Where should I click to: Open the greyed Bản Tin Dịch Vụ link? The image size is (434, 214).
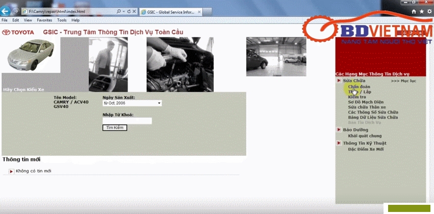(364, 122)
